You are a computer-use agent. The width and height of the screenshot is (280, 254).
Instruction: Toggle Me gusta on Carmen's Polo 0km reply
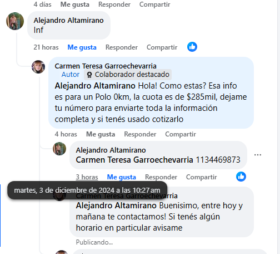coord(101,134)
